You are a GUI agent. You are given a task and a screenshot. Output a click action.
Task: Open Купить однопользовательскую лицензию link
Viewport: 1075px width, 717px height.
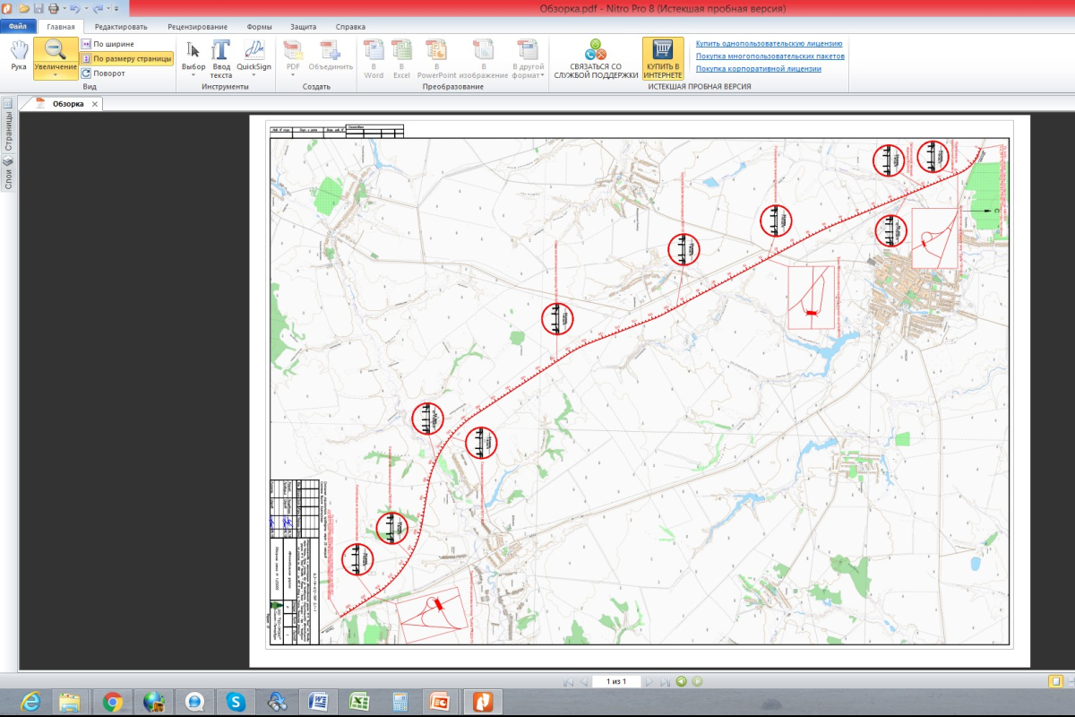coord(769,43)
